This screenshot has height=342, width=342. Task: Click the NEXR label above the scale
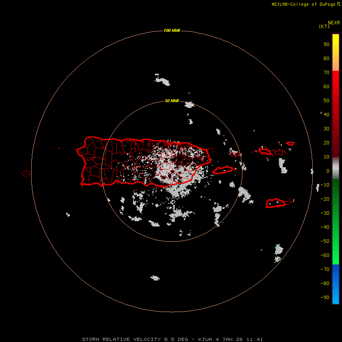coord(334,23)
